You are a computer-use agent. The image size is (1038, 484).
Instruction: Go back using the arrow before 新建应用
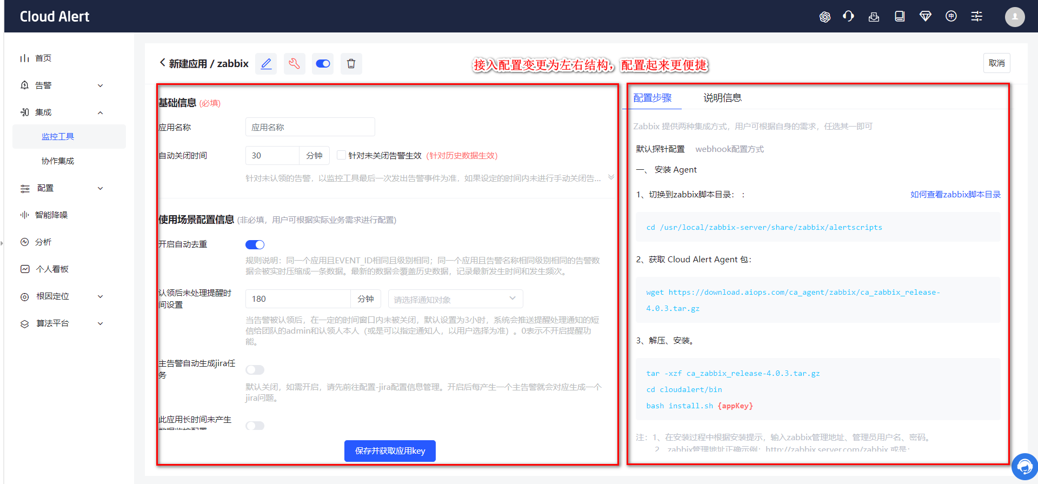162,63
